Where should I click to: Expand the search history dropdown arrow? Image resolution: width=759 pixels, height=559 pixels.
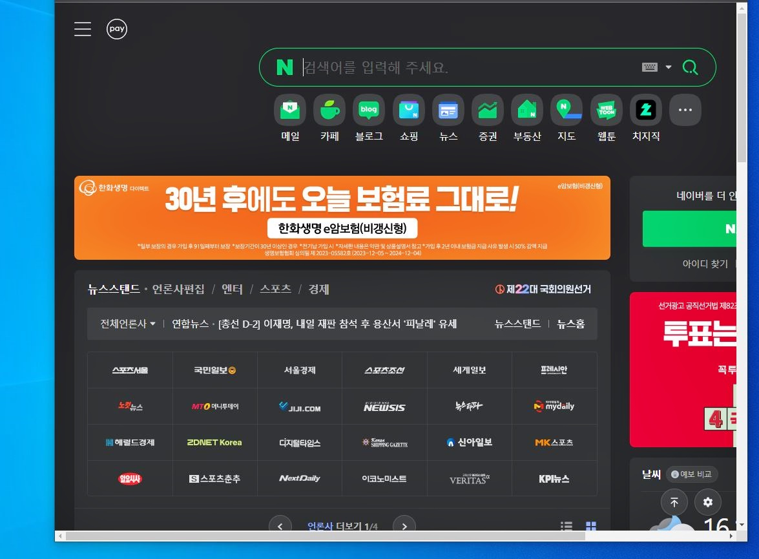669,67
